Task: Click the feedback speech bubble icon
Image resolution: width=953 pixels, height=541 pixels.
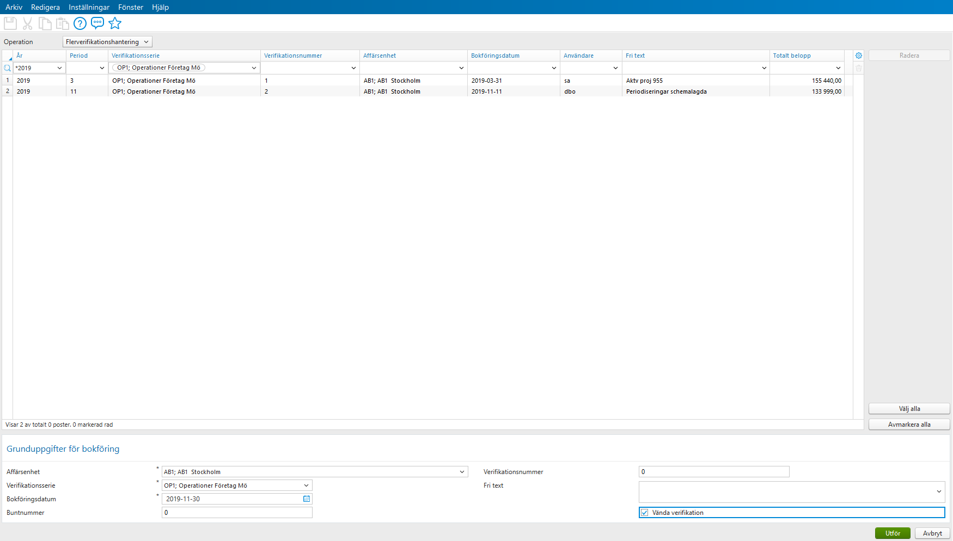Action: 97,23
